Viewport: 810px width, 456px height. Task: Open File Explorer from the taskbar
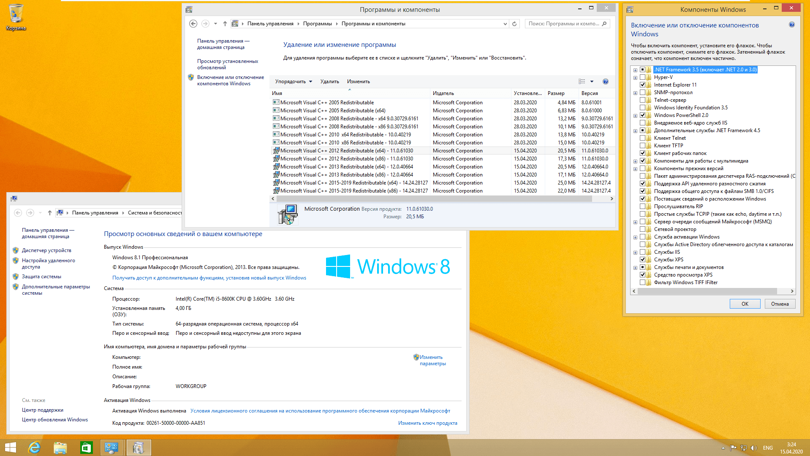coord(60,448)
